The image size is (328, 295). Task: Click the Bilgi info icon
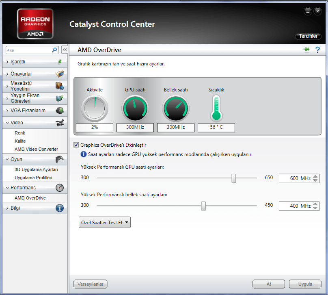click(x=60, y=208)
